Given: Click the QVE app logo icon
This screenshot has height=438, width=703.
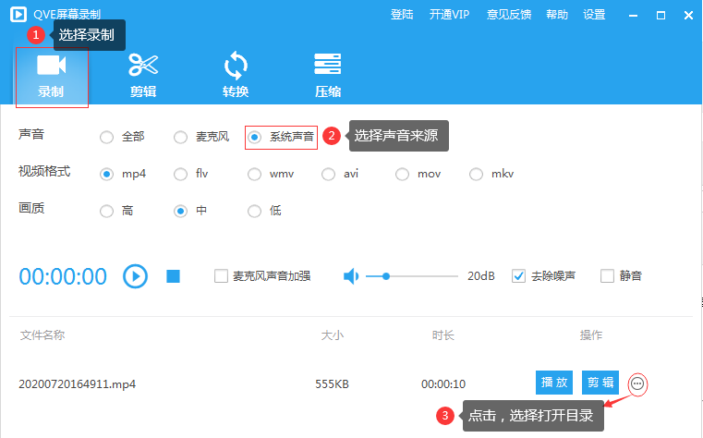Looking at the screenshot, I should coord(17,15).
